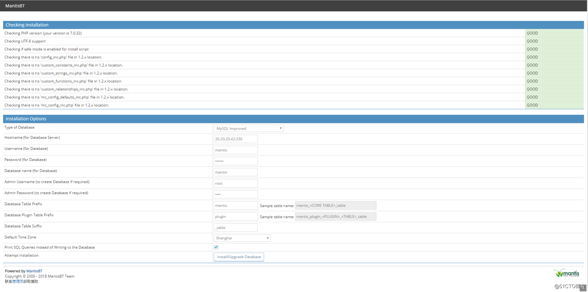The image size is (588, 292).
Task: Click GOOD status for UTF-8 support
Action: coord(554,41)
